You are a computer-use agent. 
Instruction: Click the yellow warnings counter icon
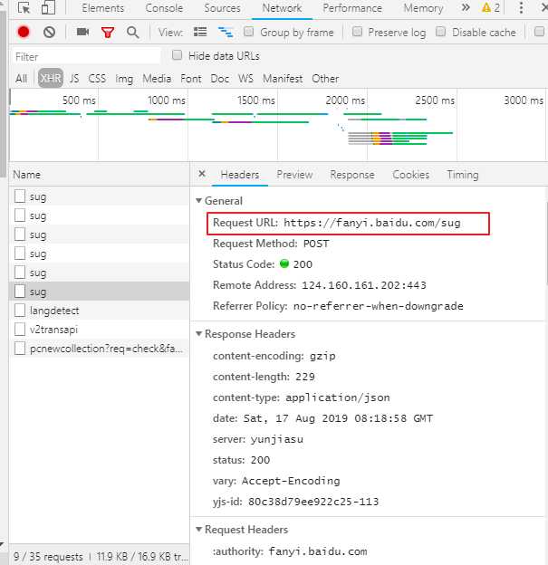point(491,7)
